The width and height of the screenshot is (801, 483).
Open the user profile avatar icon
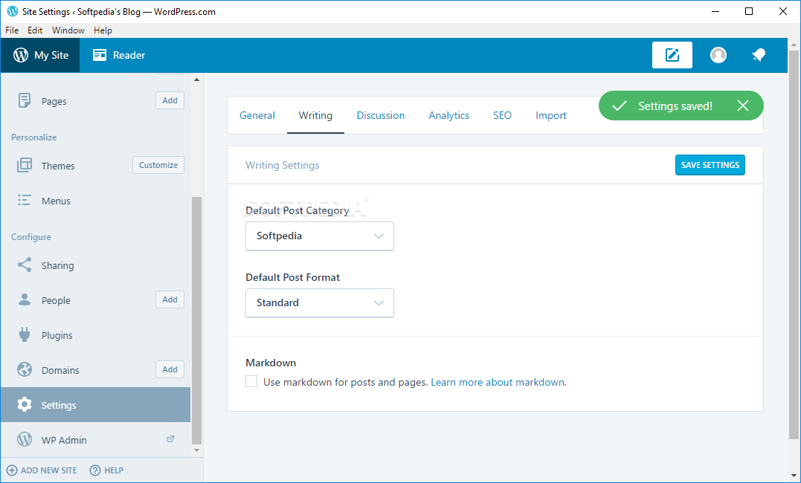pyautogui.click(x=718, y=55)
